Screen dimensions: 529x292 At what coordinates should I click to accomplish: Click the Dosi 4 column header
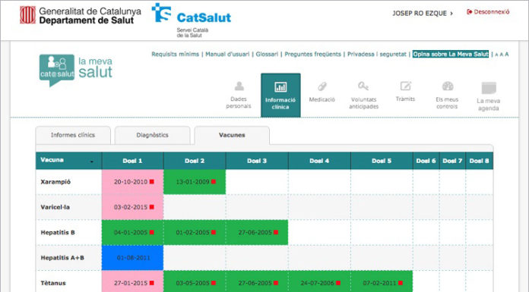click(x=319, y=161)
